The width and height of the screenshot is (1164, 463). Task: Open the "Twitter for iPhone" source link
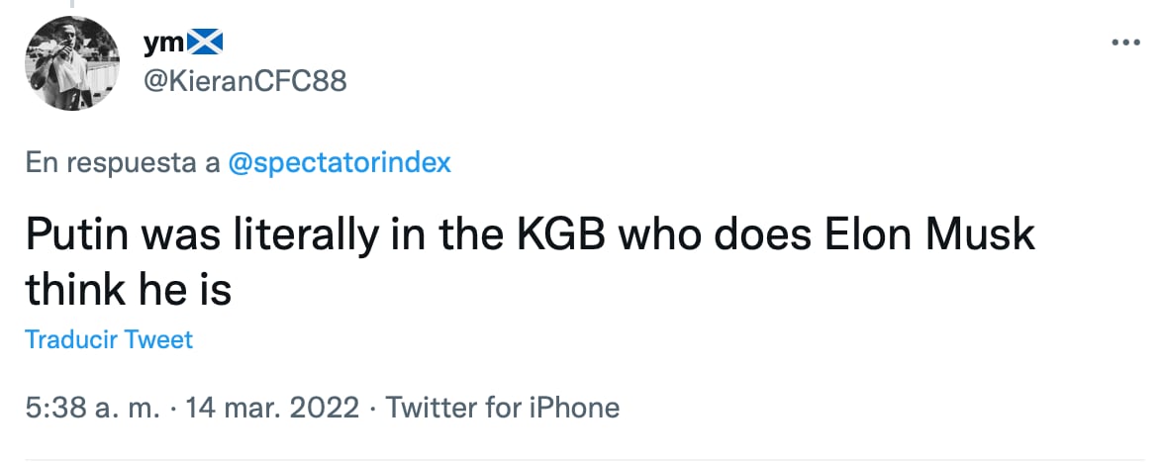503,408
